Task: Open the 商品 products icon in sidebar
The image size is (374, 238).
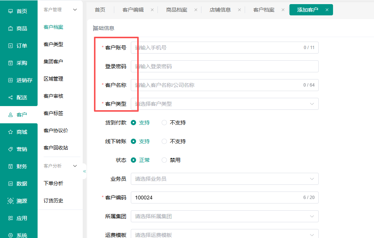Action: pos(11,28)
